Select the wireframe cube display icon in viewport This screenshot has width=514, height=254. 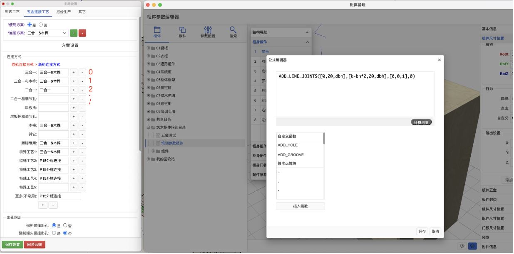461,246
